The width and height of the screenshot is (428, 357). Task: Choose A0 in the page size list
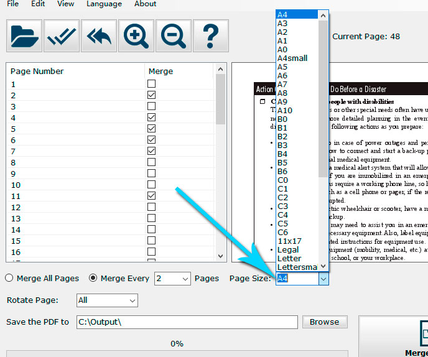point(297,49)
